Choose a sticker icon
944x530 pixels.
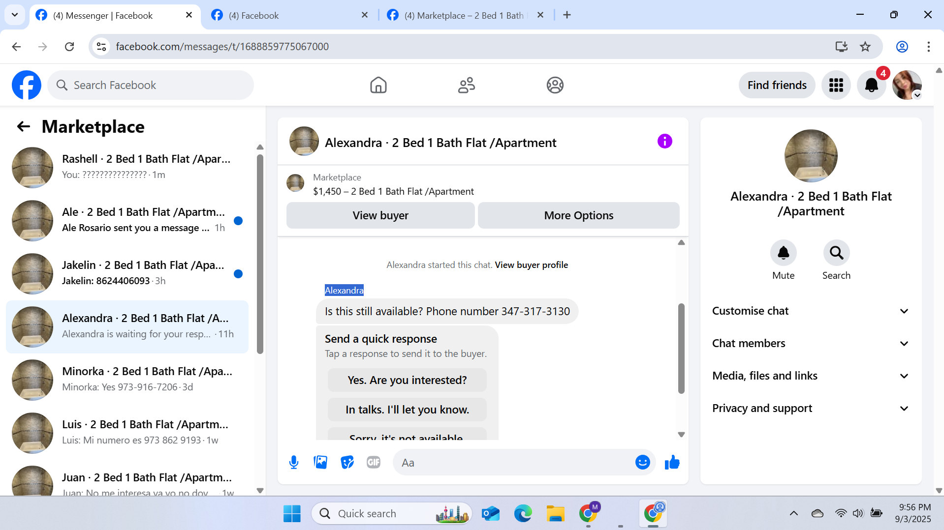[347, 462]
